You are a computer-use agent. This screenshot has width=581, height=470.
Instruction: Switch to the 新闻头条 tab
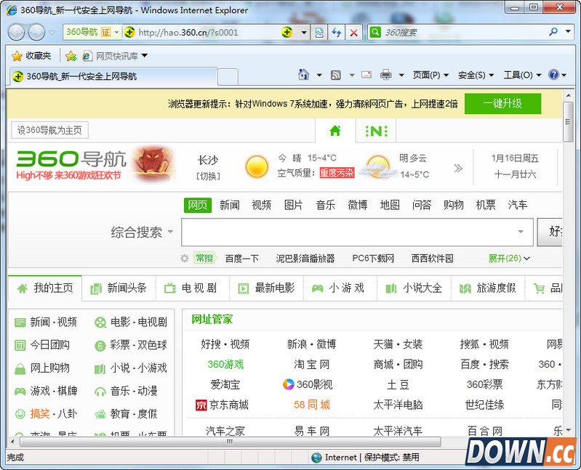pyautogui.click(x=119, y=288)
